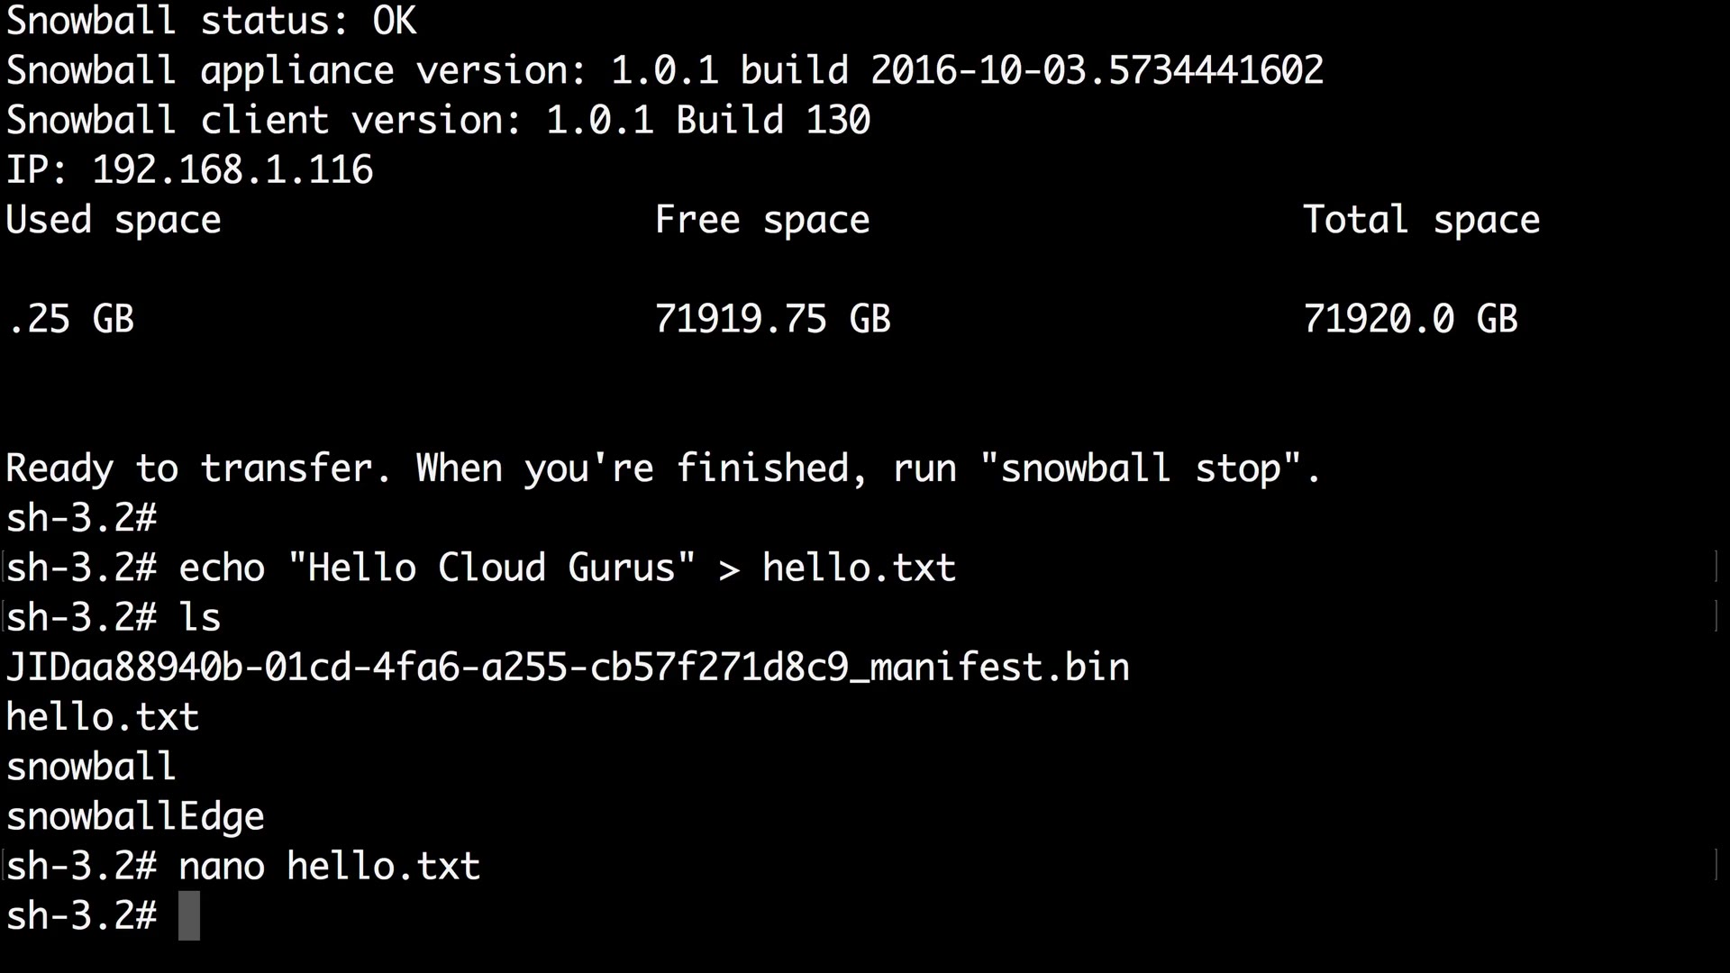1730x973 pixels.
Task: Click the IP address 192.168.1.116
Action: pos(232,170)
